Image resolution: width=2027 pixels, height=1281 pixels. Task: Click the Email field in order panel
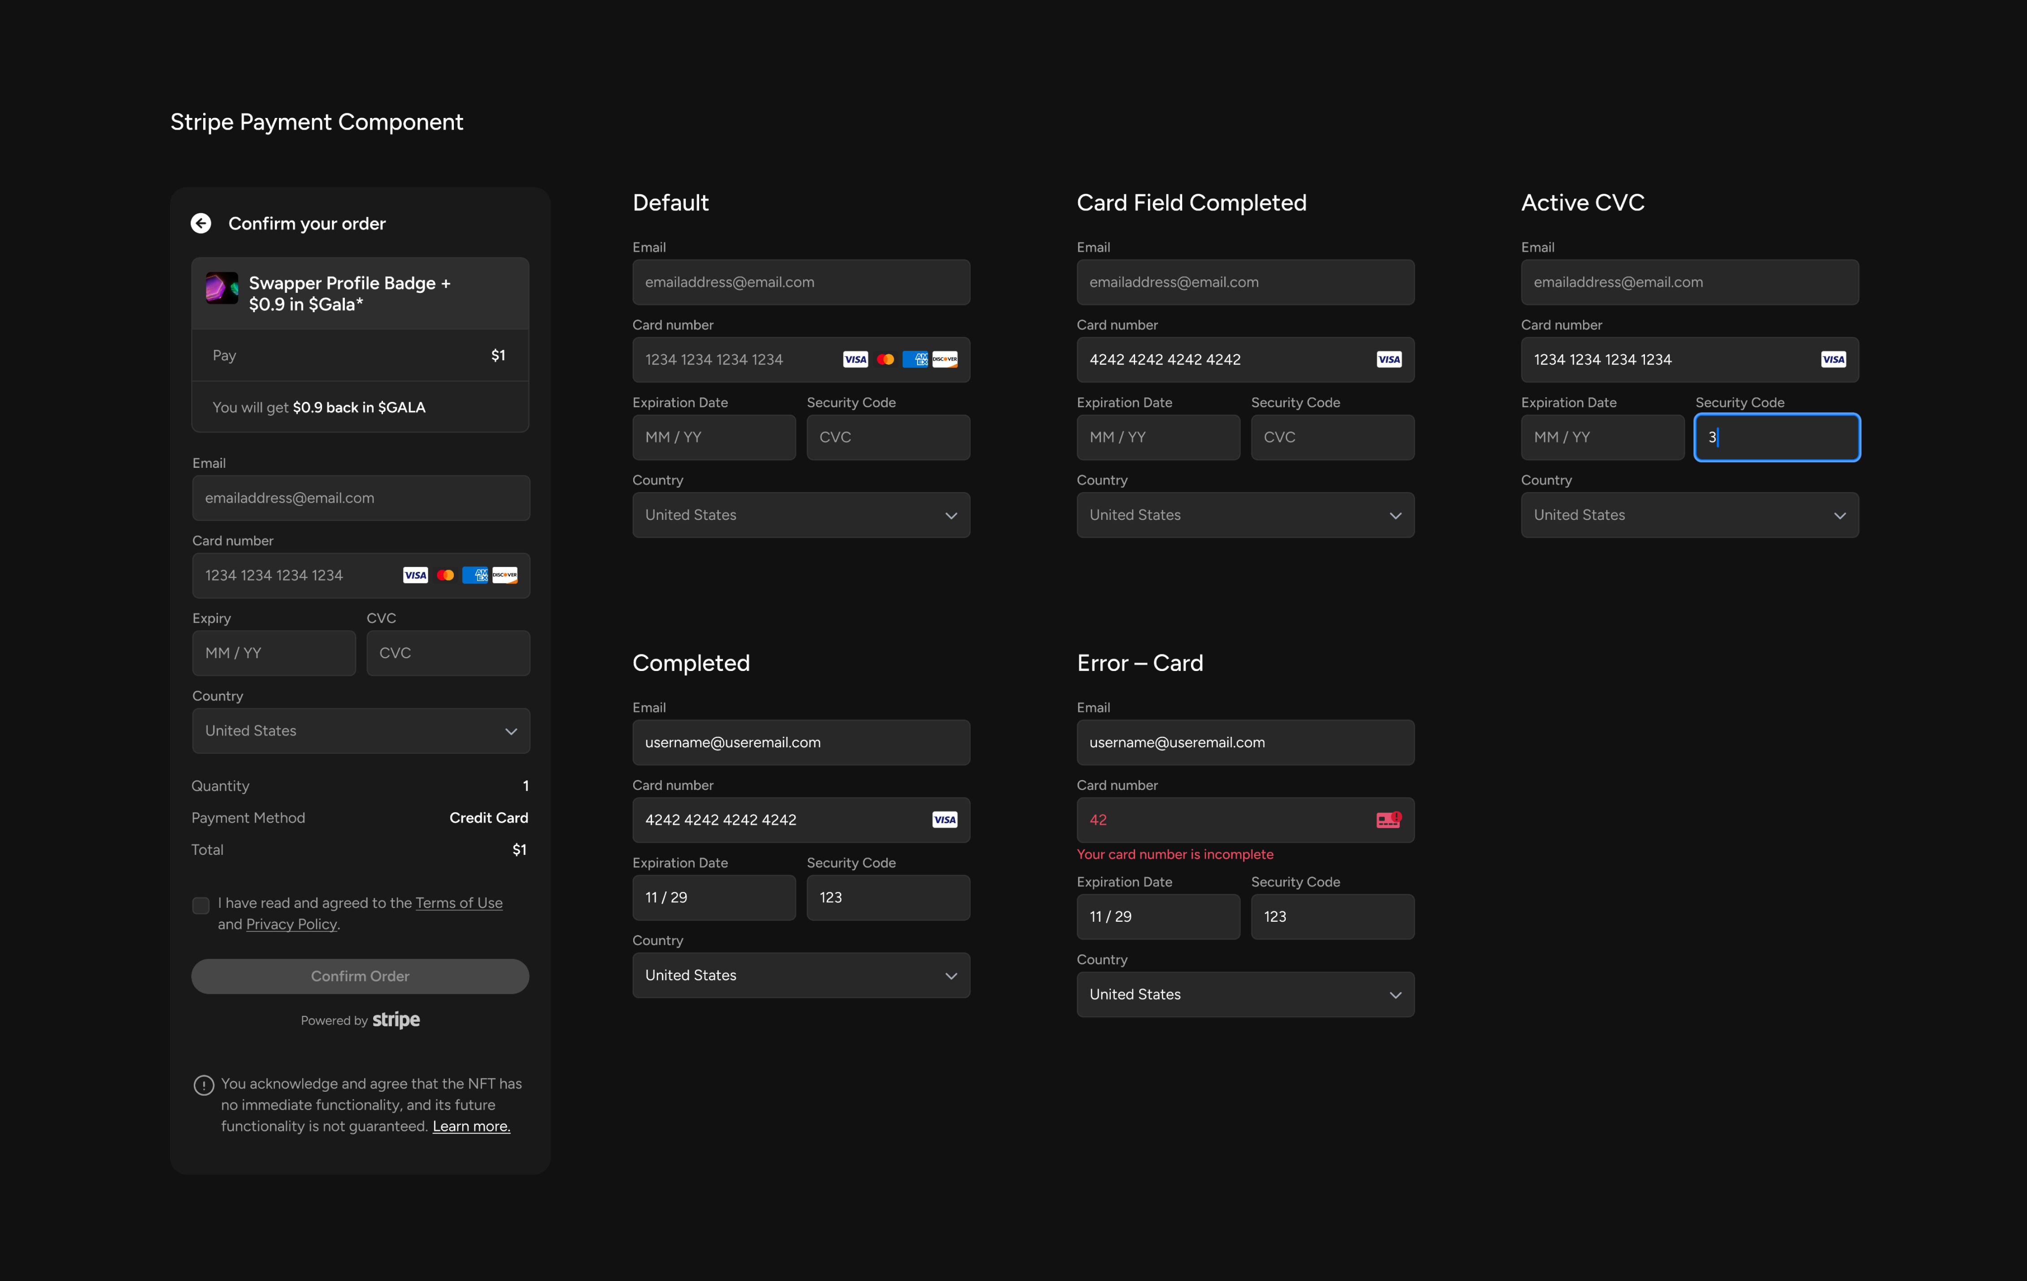tap(361, 498)
